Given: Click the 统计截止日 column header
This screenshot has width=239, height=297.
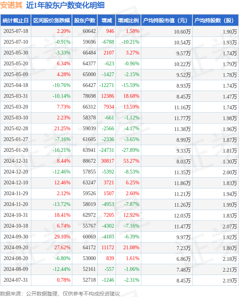Looking at the screenshot, I should [x=16, y=20].
